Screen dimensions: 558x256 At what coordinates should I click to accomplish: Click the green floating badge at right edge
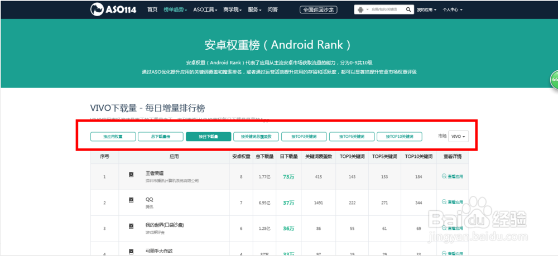[554, 79]
